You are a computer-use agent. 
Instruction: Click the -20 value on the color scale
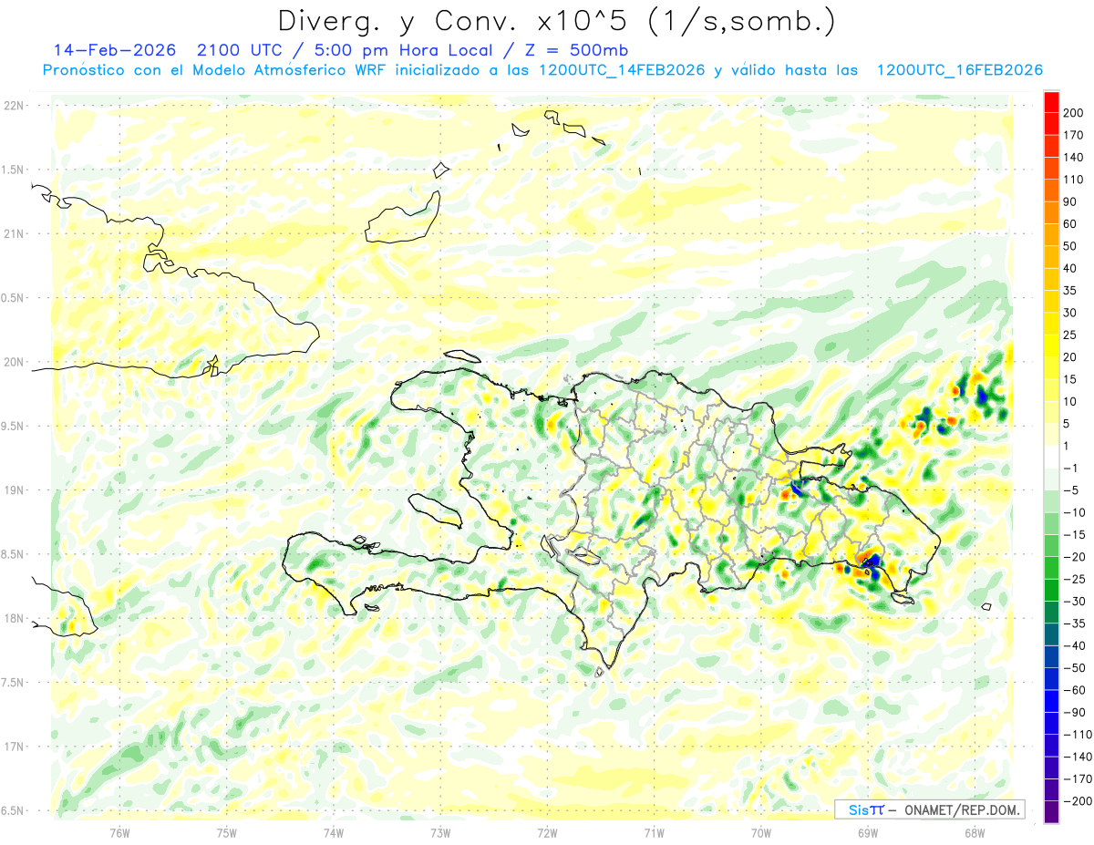[x=1073, y=556]
